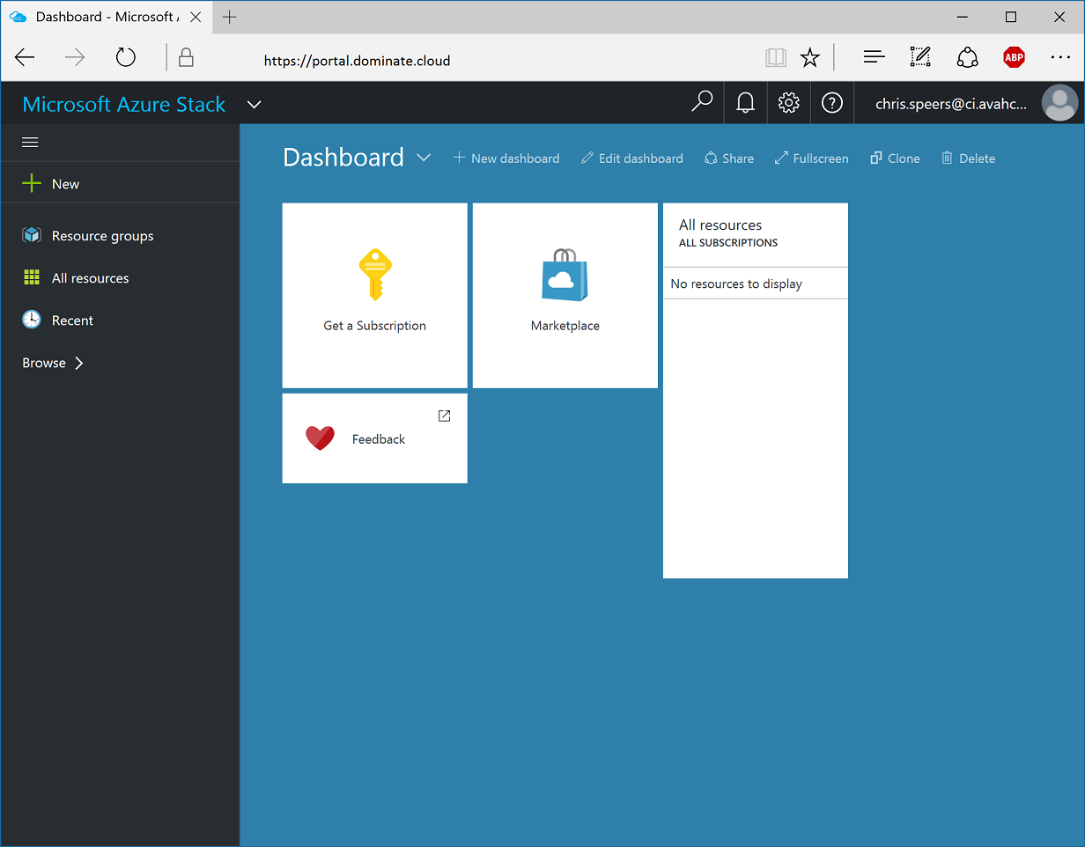1085x847 pixels.
Task: Open the ABP Adblock extension
Action: coord(1014,58)
